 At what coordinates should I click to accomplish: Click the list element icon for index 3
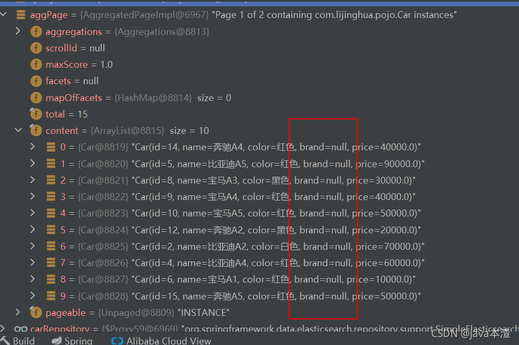coord(51,197)
